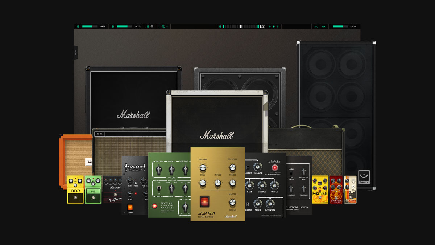Toggle the High/Low Gain switch on Custom 100W
The width and height of the screenshot is (435, 245).
[291, 172]
